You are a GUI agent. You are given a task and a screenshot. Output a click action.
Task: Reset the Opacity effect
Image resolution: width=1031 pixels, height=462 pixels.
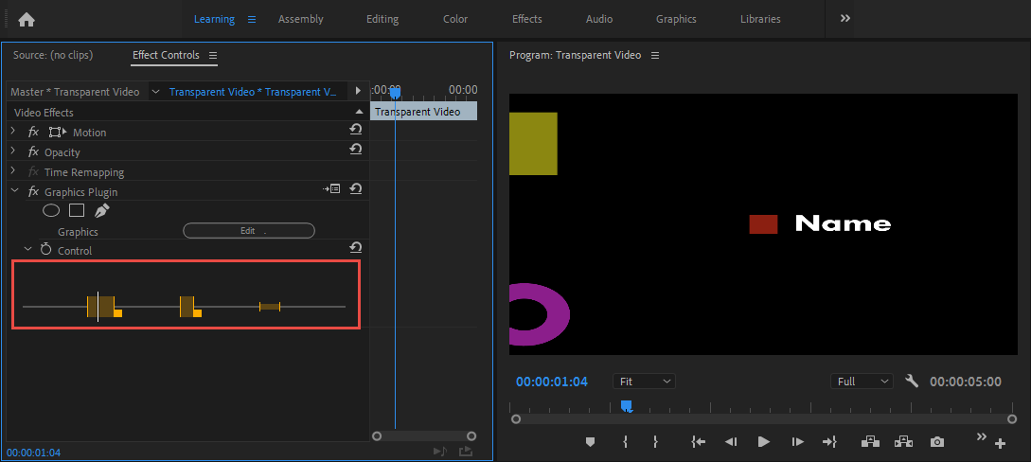(356, 150)
